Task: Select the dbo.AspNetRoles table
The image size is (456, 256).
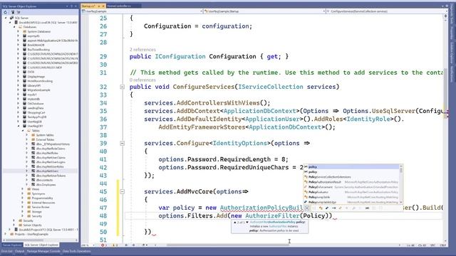Action: coord(47,153)
